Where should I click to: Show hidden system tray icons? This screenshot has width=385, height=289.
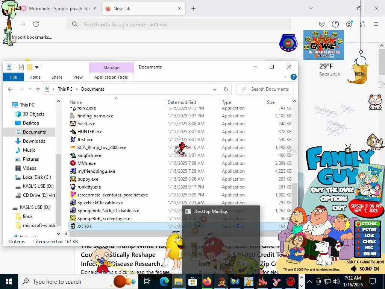coord(309,281)
